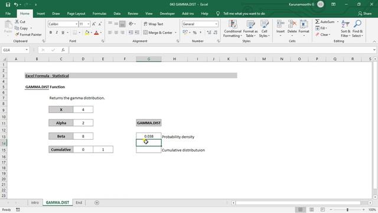The height and width of the screenshot is (213, 378).
Task: Select row 13 header
Action: click(x=4, y=137)
